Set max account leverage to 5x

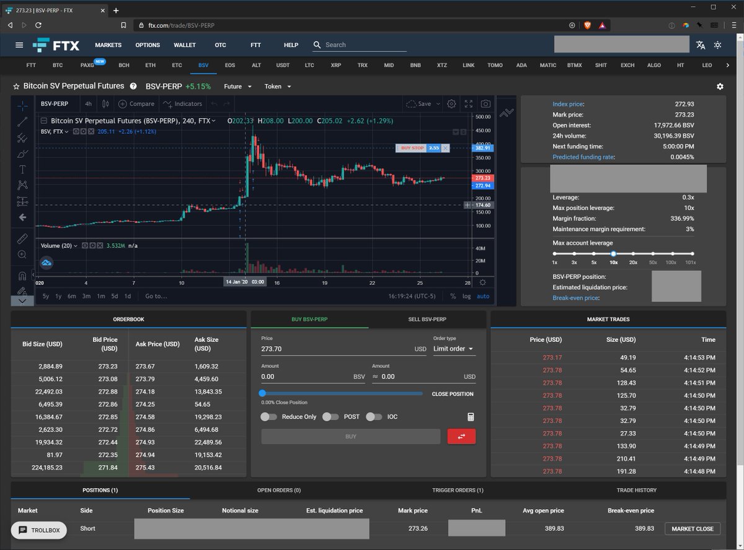[593, 253]
